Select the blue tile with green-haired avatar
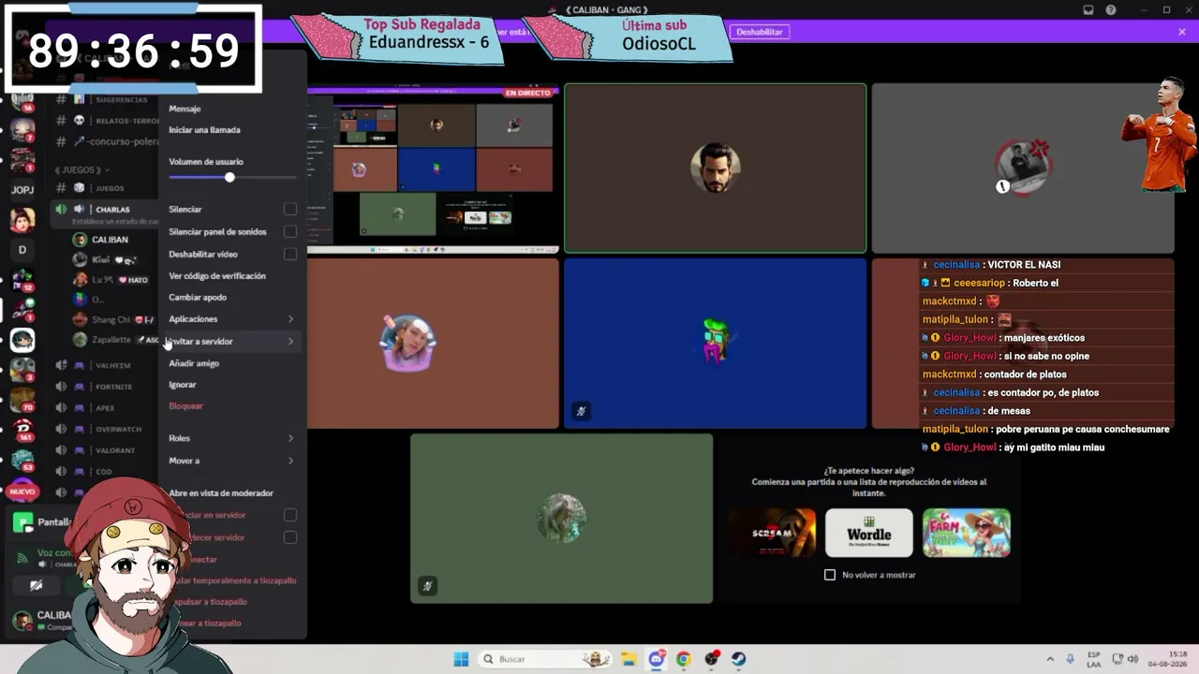 click(715, 343)
